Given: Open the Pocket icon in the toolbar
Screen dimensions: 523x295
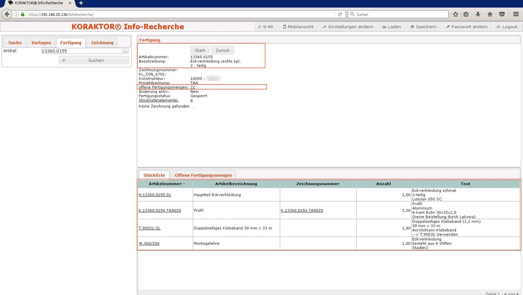Looking at the screenshot, I should 502,14.
